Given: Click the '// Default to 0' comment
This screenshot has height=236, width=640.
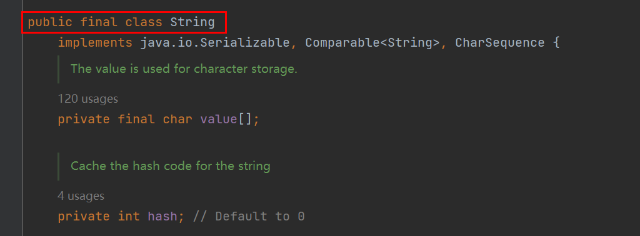Looking at the screenshot, I should 249,216.
